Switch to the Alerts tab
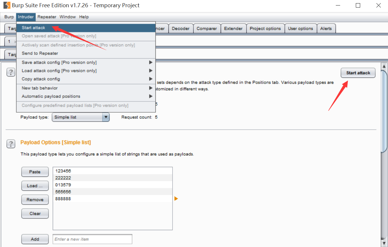Screen dimensions: 388x247 [x=326, y=28]
